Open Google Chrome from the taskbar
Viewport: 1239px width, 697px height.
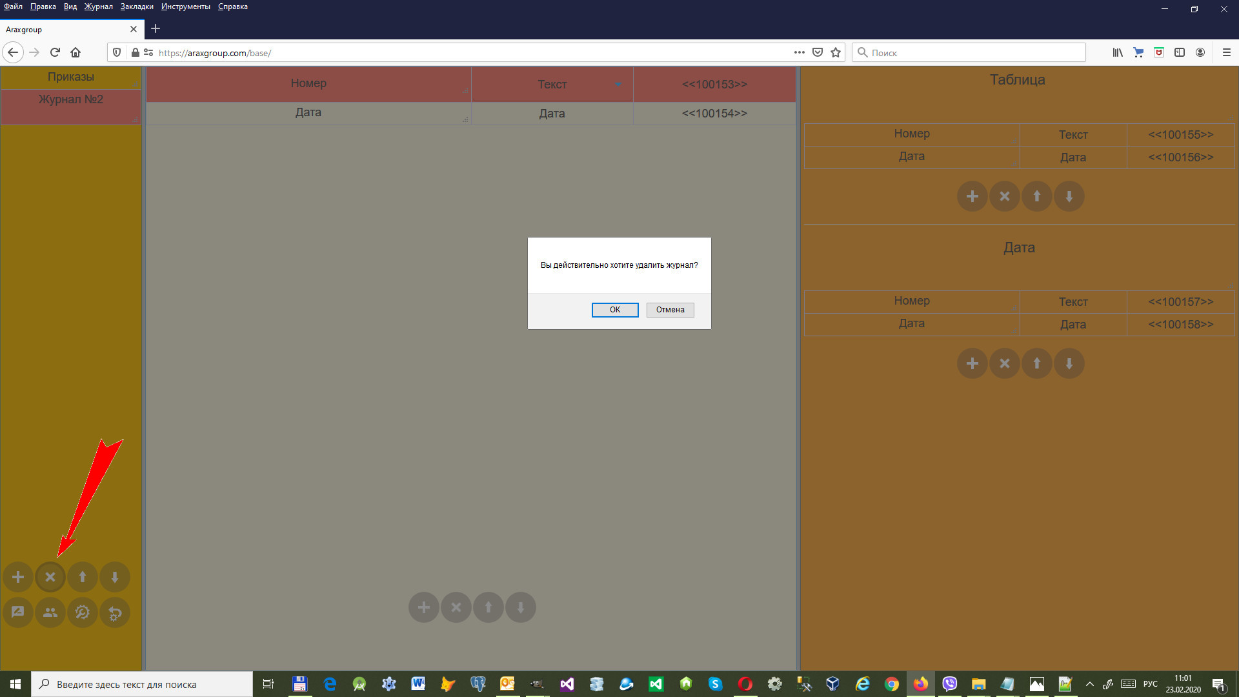pyautogui.click(x=891, y=684)
